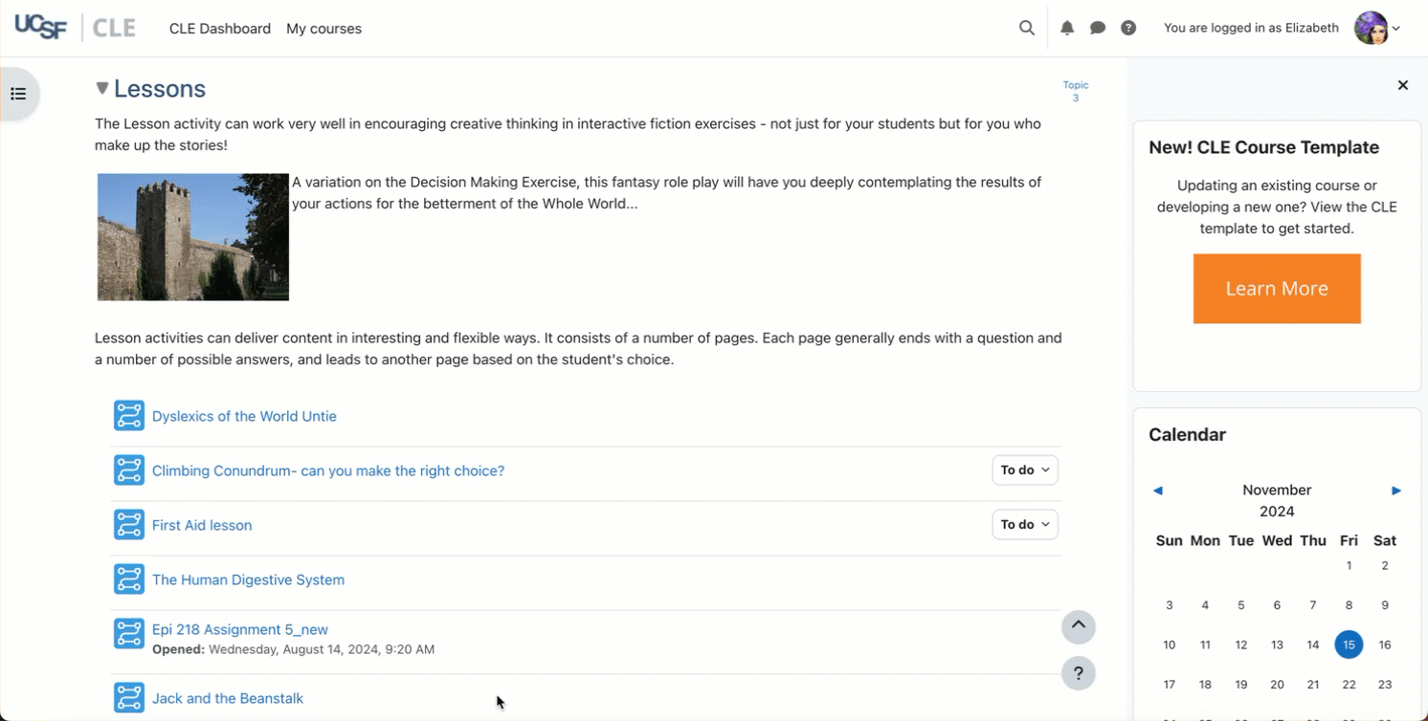This screenshot has height=721, width=1428.
Task: Open the To do dropdown for Climbing Conundrum
Action: pos(1024,470)
